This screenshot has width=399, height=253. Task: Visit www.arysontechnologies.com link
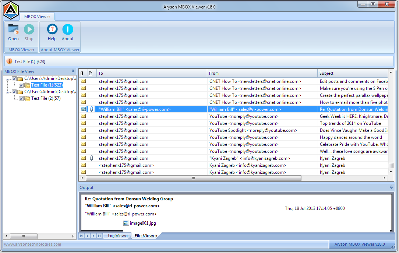point(32,244)
